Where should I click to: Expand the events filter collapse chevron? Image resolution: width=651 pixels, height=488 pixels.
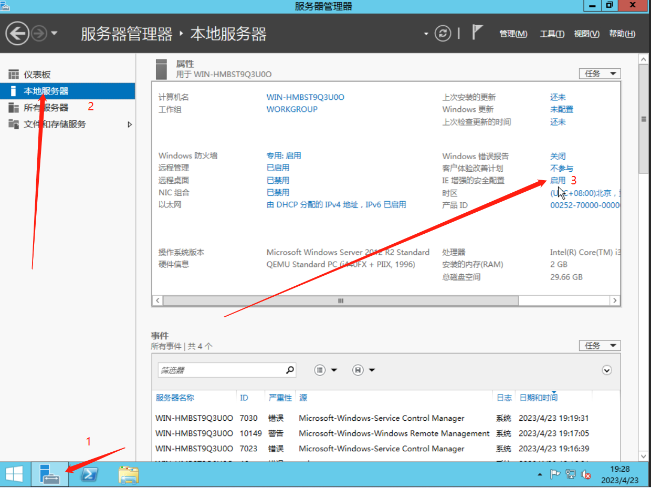(x=607, y=370)
